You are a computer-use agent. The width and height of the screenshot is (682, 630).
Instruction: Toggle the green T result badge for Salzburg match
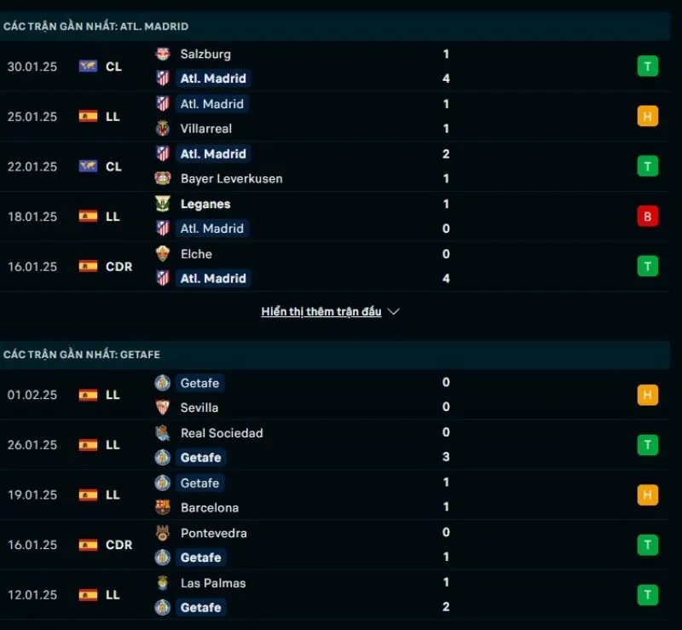pos(647,66)
